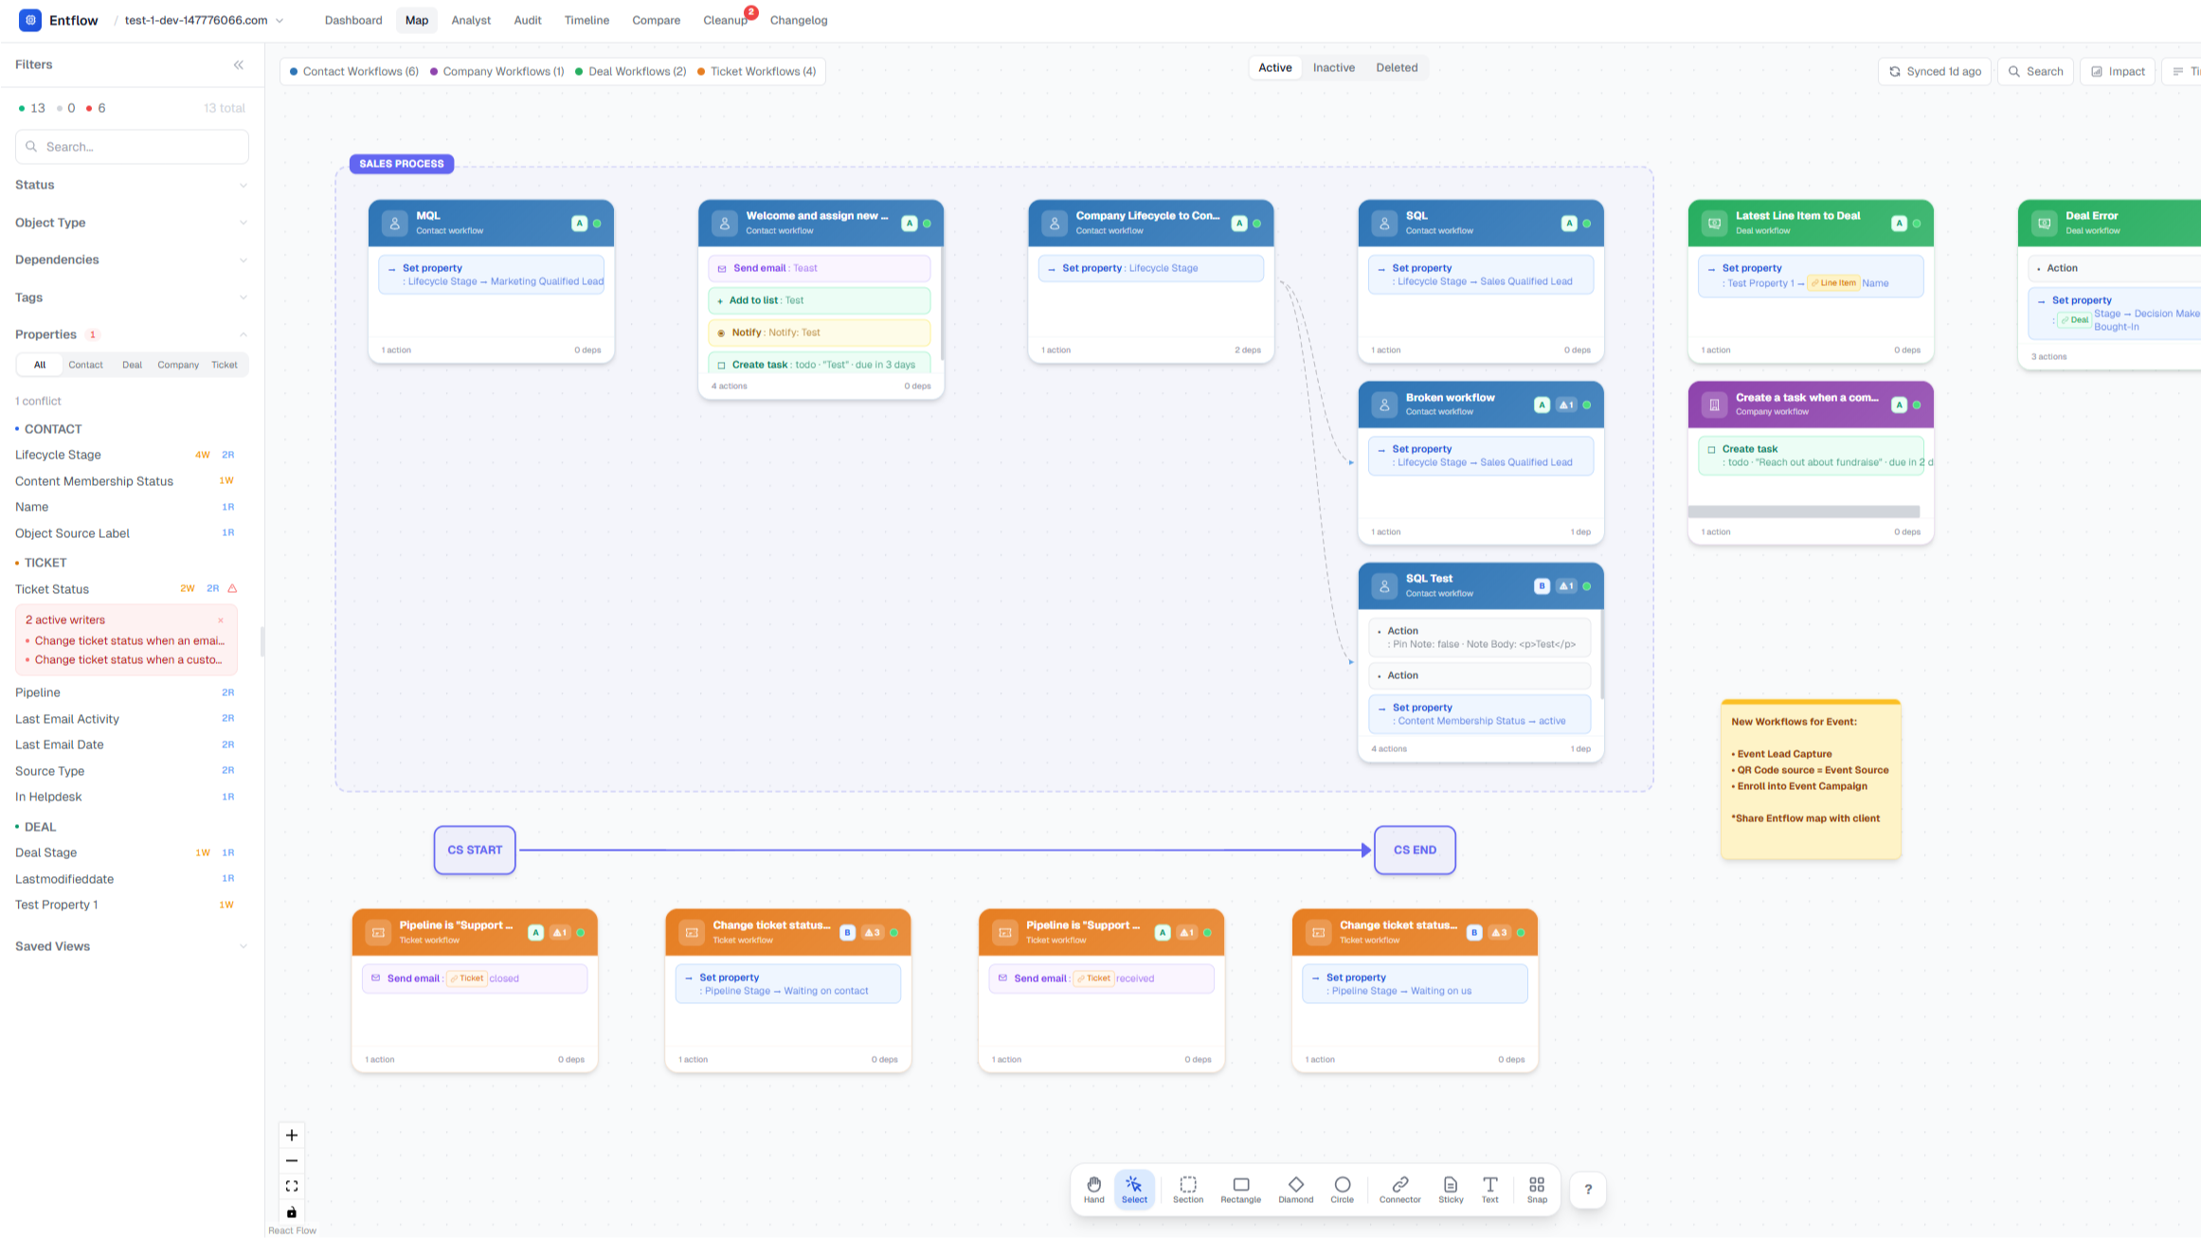Viewport: 2201px width, 1238px height.
Task: Expand the Dependencies filter
Action: (x=132, y=260)
